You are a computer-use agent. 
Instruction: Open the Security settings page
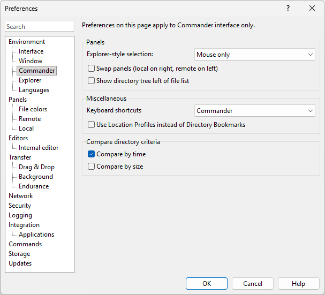pyautogui.click(x=20, y=206)
